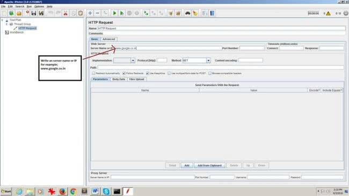This screenshot has width=349, height=196.
Task: Select Thread Group in the tree
Action: click(x=22, y=24)
